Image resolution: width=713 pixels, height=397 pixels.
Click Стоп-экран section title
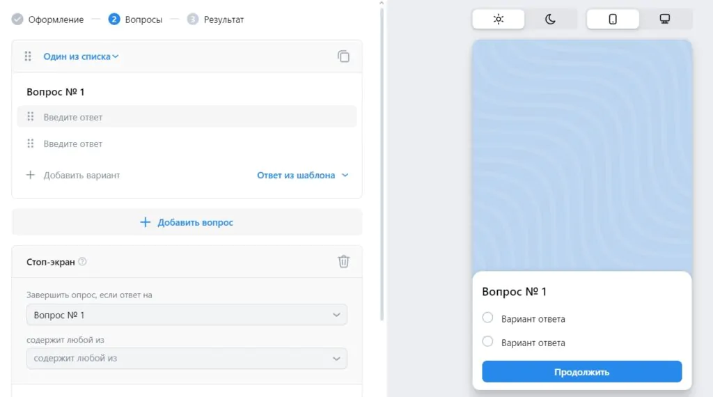50,262
